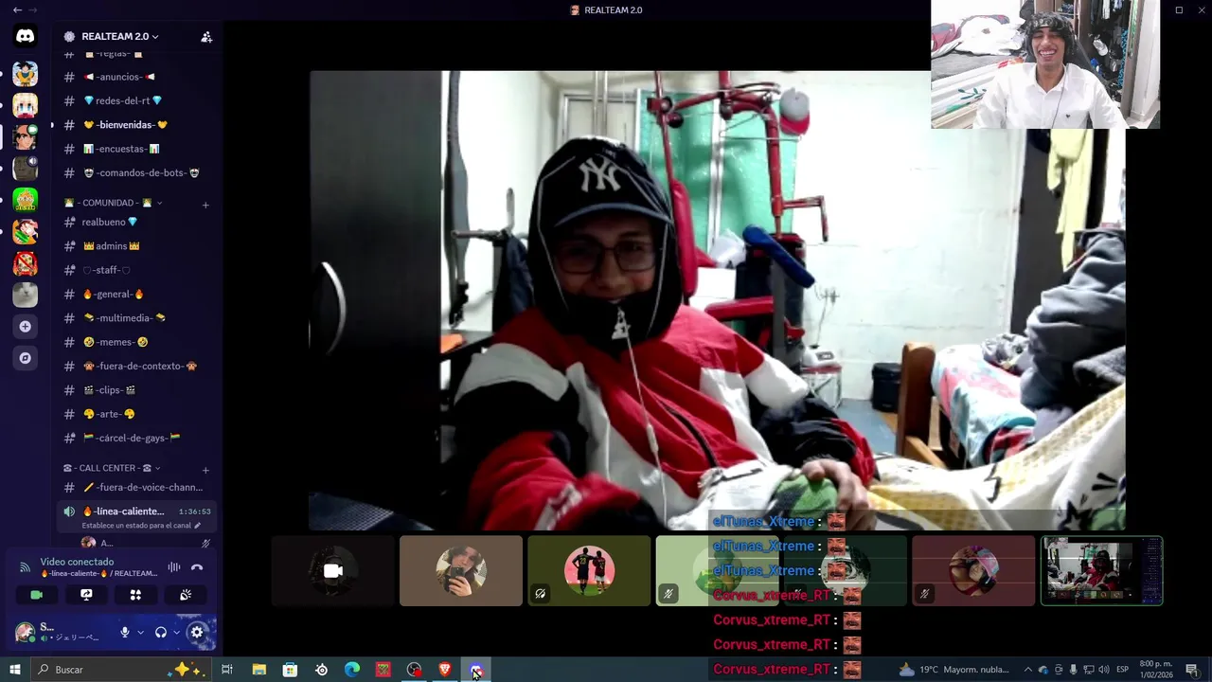Image resolution: width=1212 pixels, height=682 pixels.
Task: Create a channel in the COMUNIDAD category
Action: (x=205, y=205)
